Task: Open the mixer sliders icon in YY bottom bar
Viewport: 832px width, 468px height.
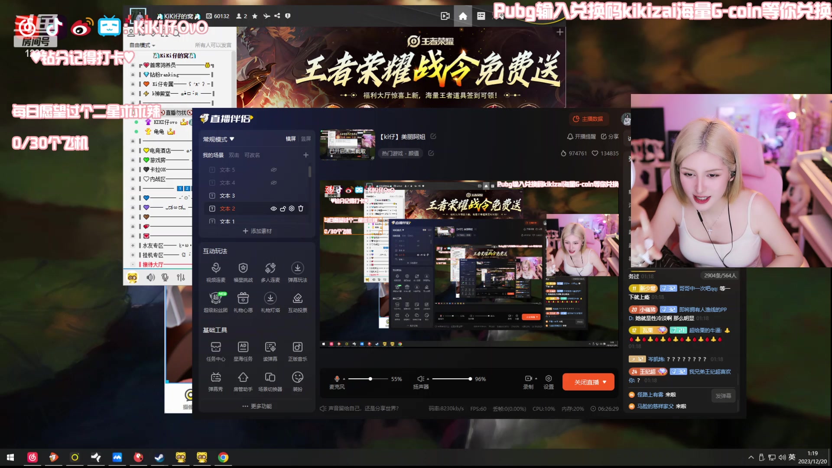Action: (x=181, y=277)
